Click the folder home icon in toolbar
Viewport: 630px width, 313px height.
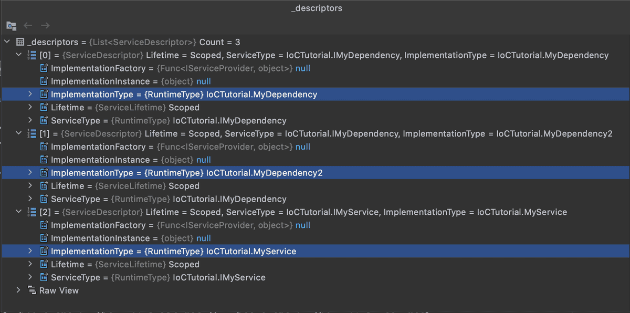11,25
